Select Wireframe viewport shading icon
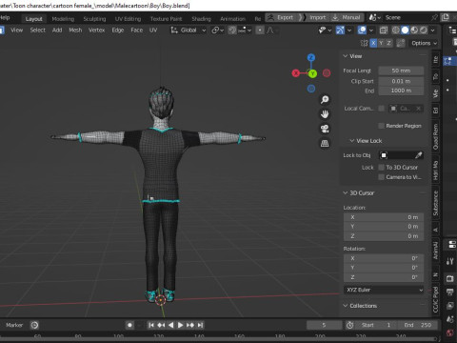The height and width of the screenshot is (343, 457). click(395, 30)
